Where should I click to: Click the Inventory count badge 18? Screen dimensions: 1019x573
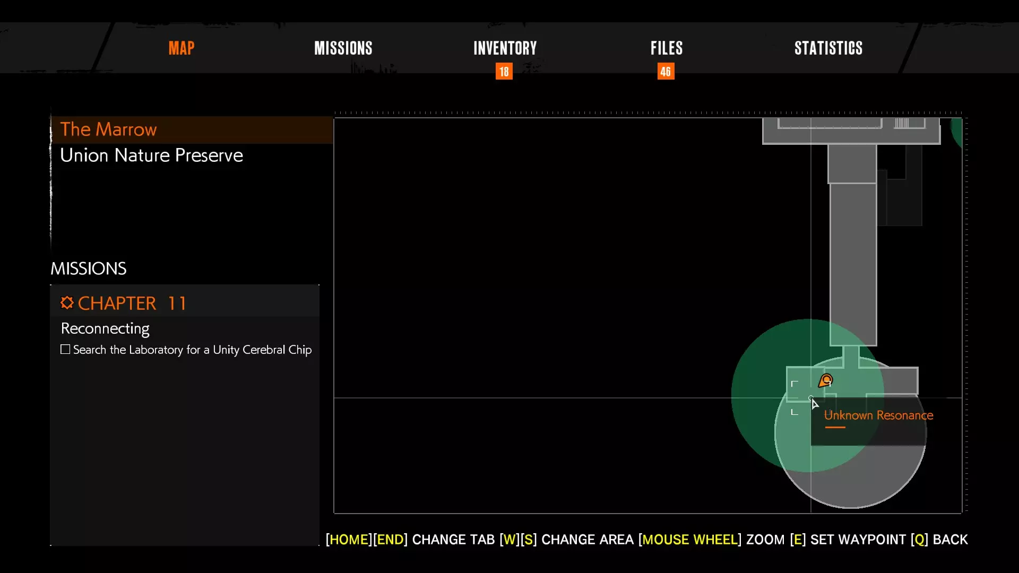tap(504, 71)
